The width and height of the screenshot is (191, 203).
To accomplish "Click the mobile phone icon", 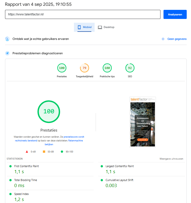I will click(79, 27).
